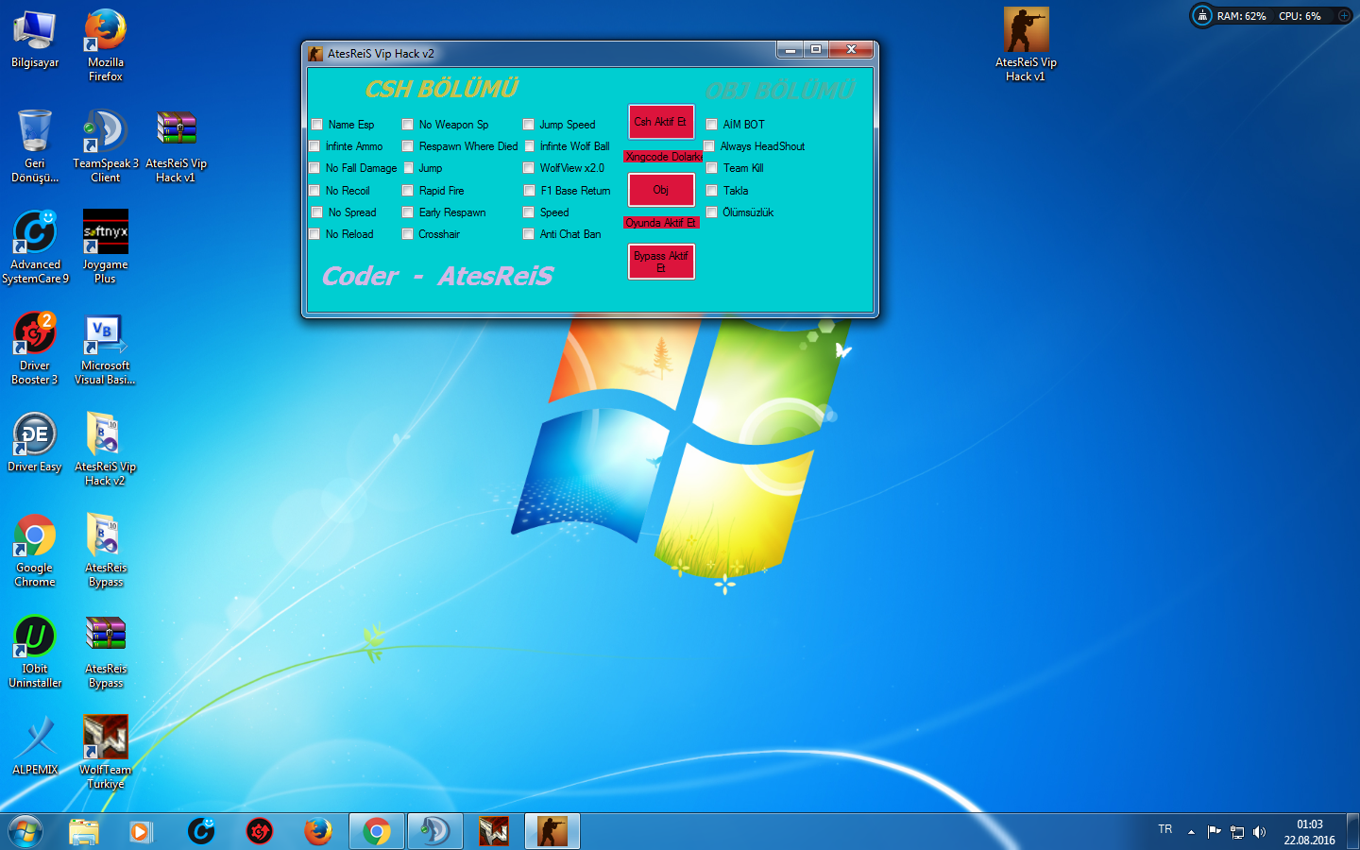Check the Rapid Fire option
1360x850 pixels.
coord(407,190)
